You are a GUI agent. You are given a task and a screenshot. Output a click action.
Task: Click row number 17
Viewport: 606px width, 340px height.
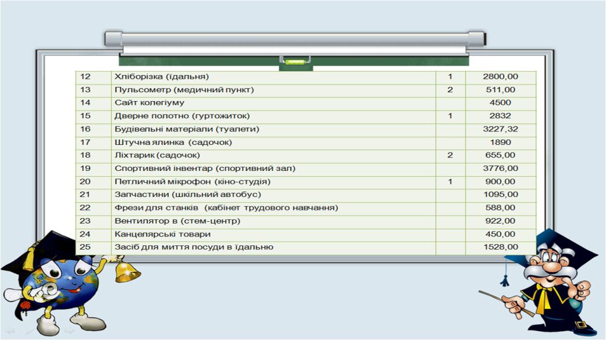[85, 142]
